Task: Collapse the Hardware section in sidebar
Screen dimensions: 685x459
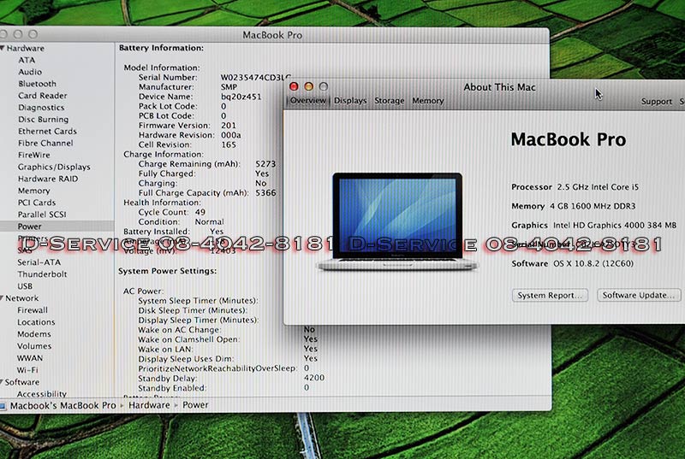Action: (3, 48)
